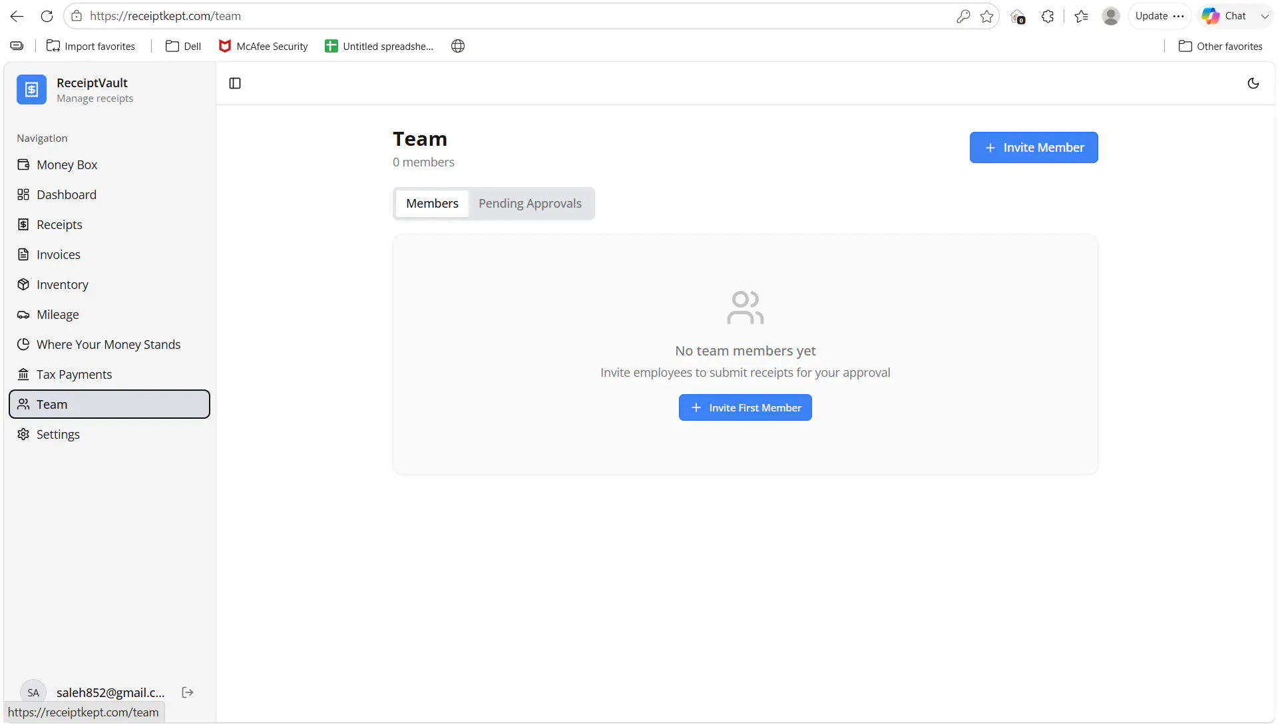Switch to Members tab
1278x725 pixels.
(432, 204)
